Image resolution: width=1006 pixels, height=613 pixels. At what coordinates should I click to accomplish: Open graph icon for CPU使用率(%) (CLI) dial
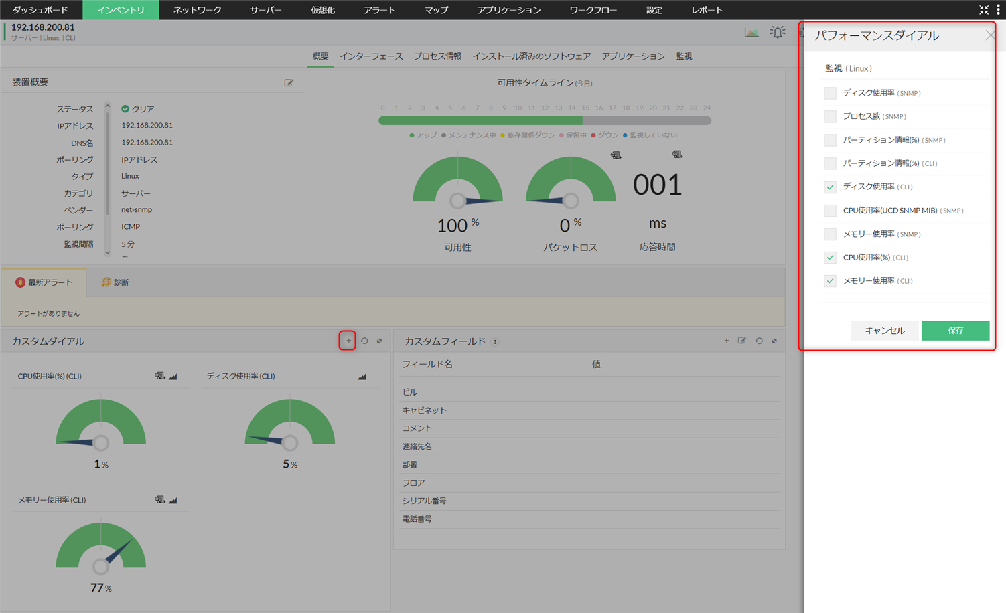pos(173,377)
